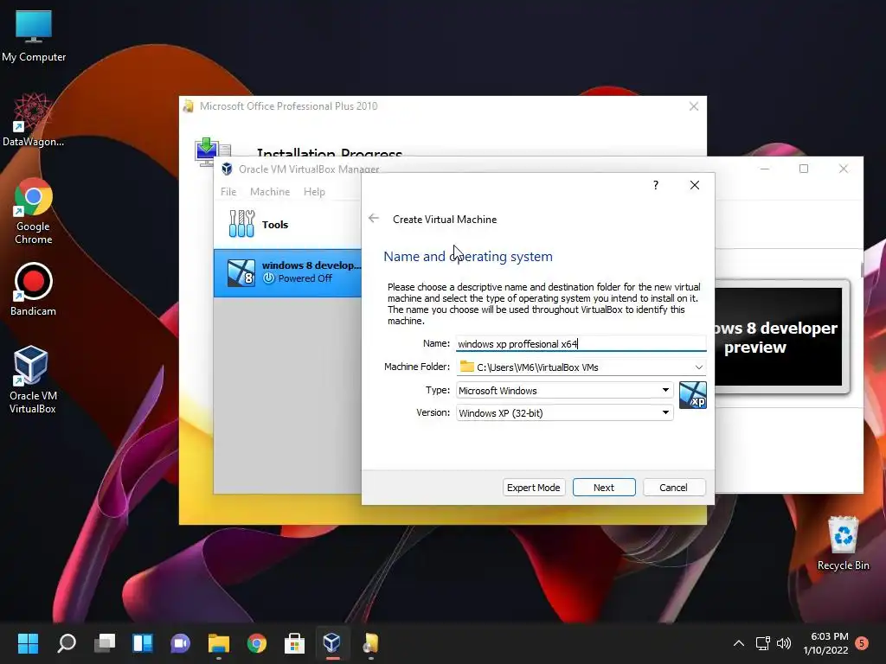This screenshot has width=886, height=664.
Task: Close the Microsoft Office installer window
Action: point(694,106)
